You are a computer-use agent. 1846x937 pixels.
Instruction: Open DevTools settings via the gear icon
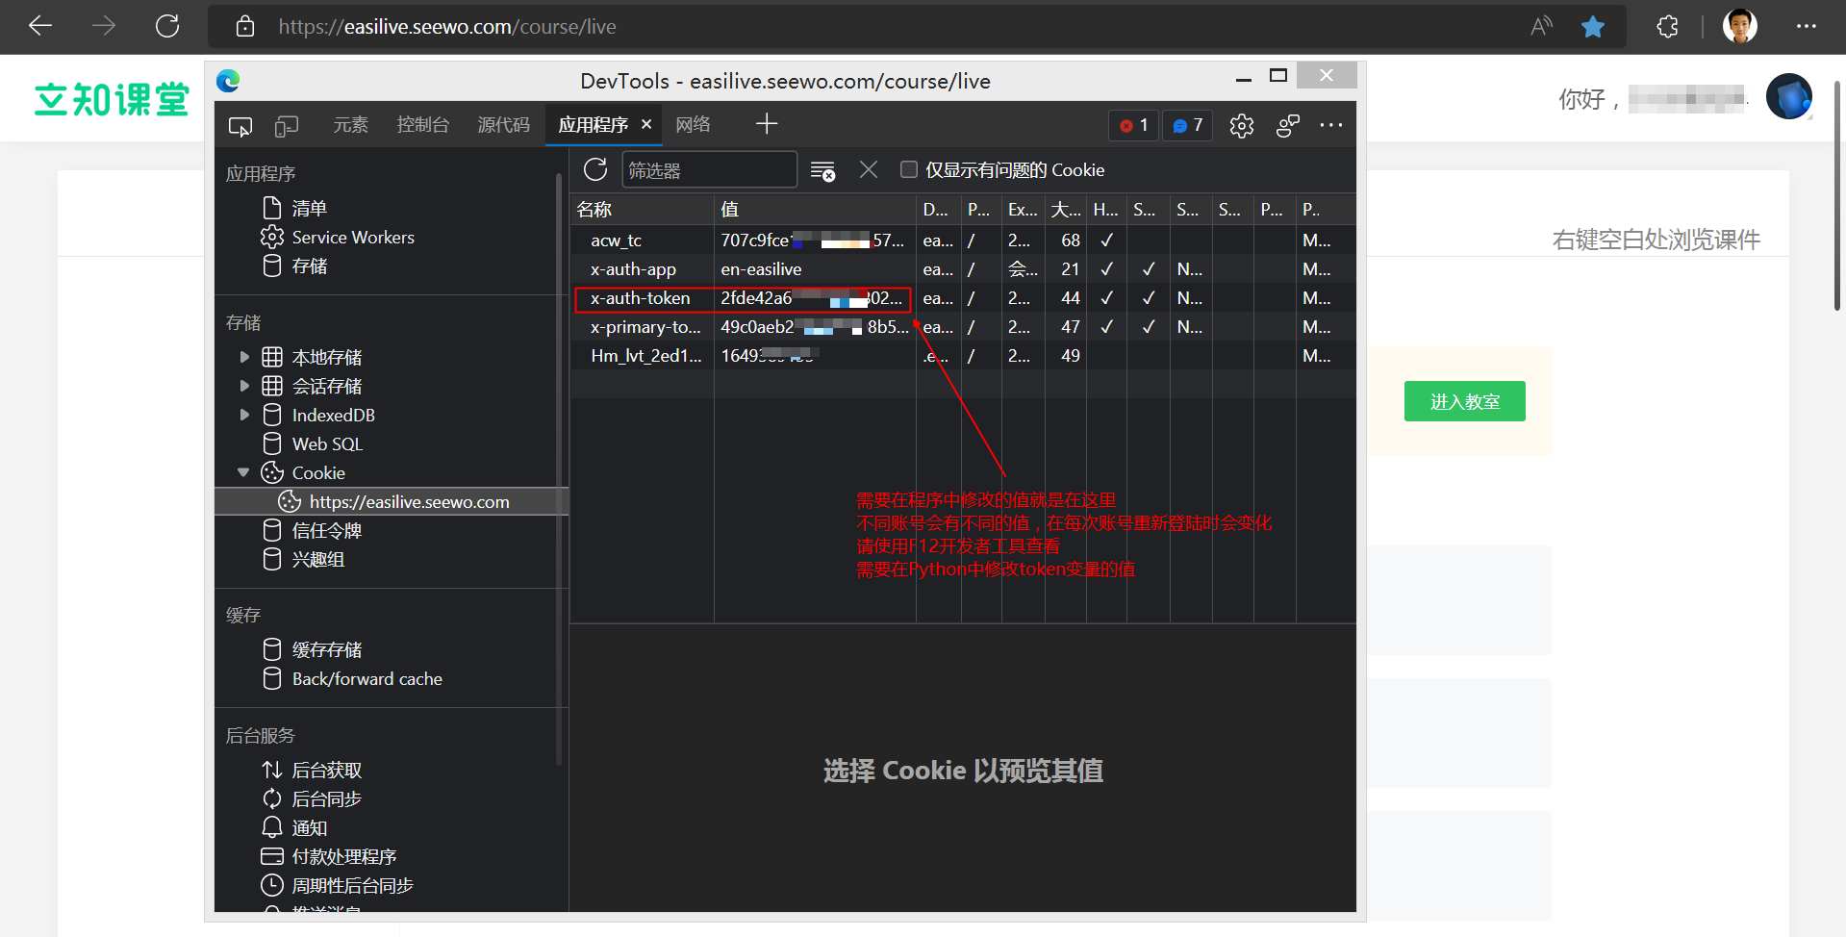(x=1241, y=125)
